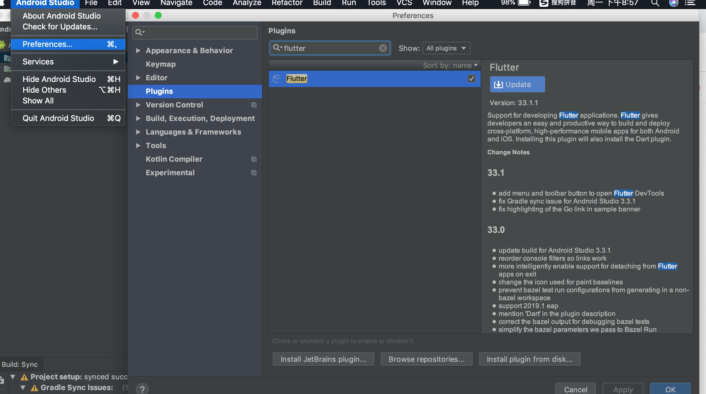Click the Install plugin from disk button

pyautogui.click(x=529, y=359)
